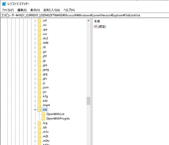Expand the .jar key
The image size is (169, 145).
35,52
